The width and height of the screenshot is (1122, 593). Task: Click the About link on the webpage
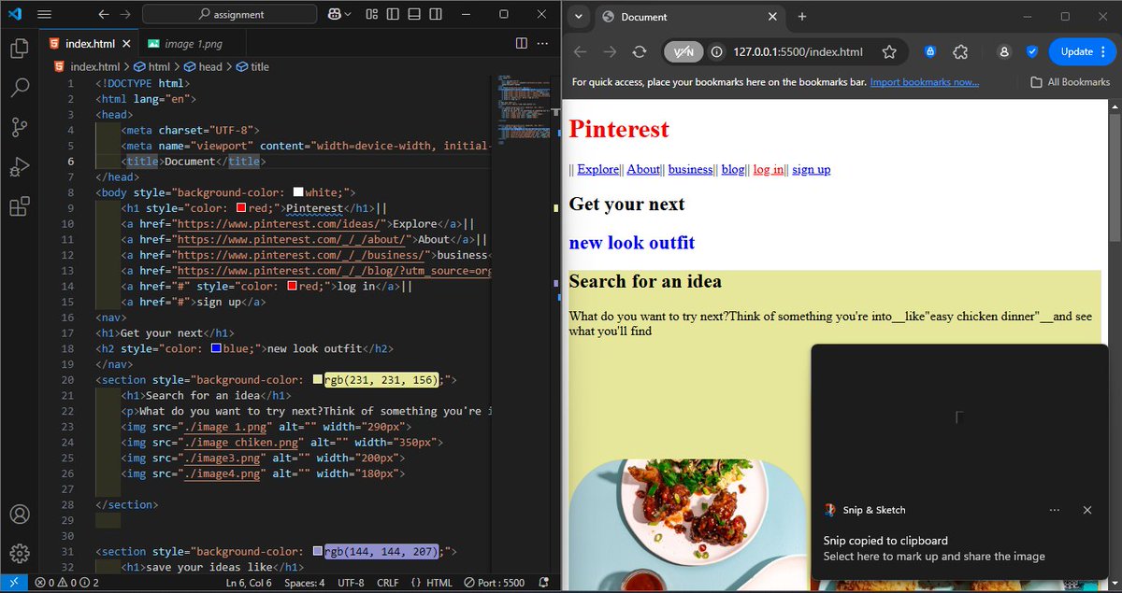click(643, 169)
